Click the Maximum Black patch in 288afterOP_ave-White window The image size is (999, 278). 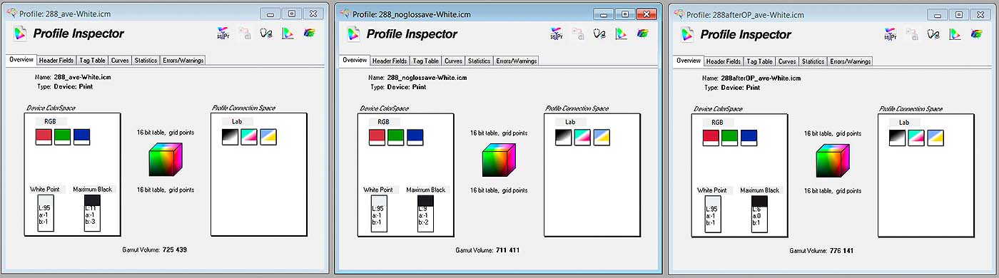[759, 214]
